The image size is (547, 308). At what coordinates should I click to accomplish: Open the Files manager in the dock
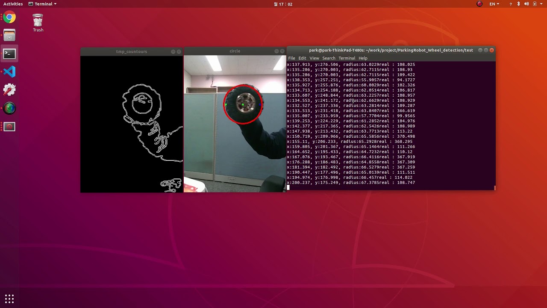pos(9,36)
